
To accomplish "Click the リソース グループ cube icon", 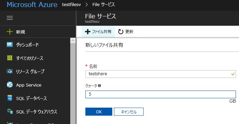I will 10,71.
